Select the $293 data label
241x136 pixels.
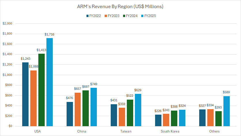(218, 107)
